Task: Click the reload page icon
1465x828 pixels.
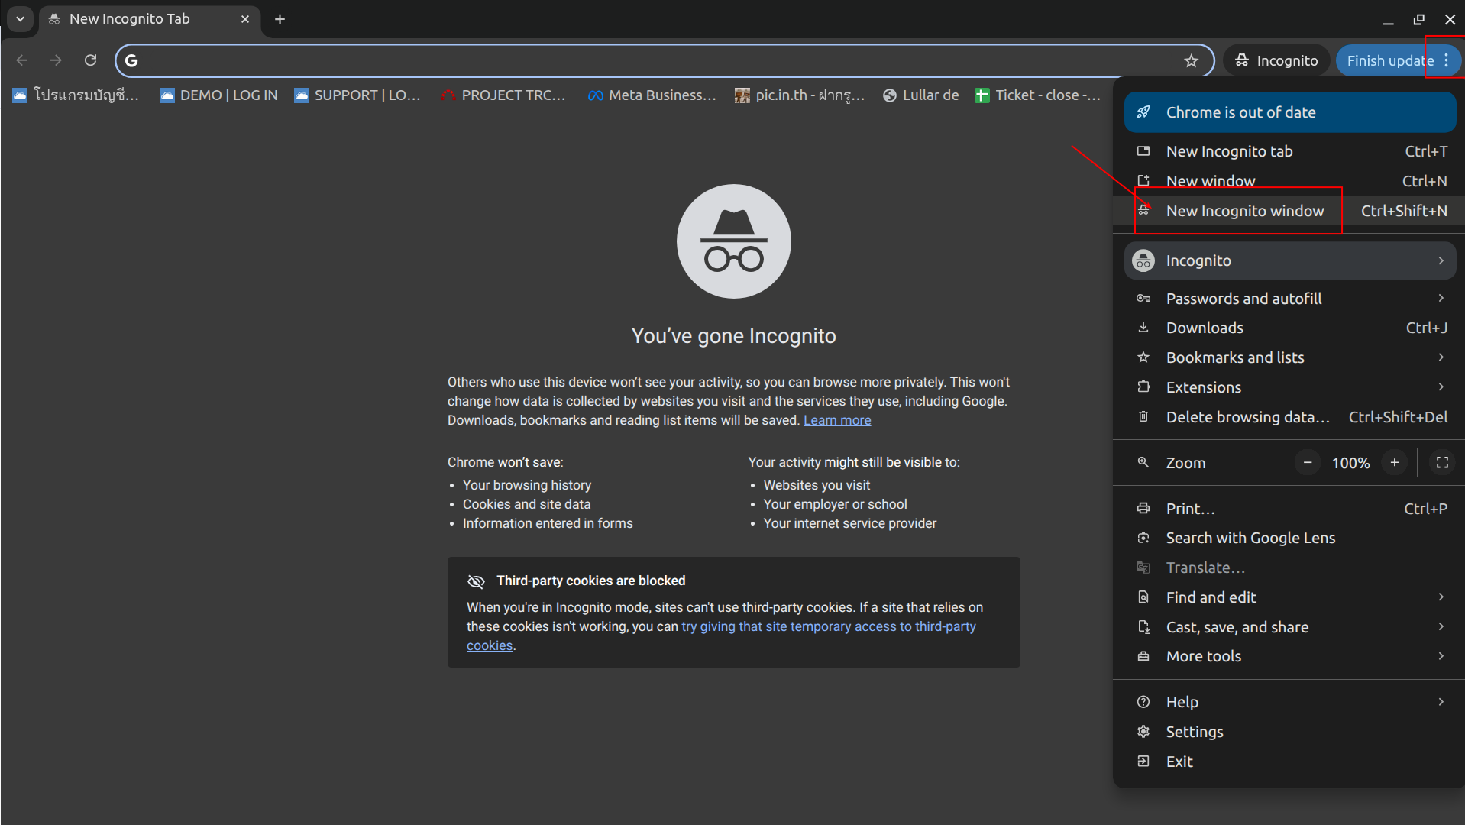Action: pyautogui.click(x=90, y=60)
